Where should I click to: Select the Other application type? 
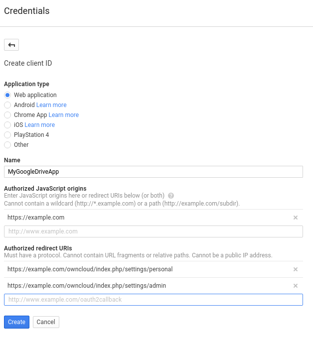click(7, 145)
